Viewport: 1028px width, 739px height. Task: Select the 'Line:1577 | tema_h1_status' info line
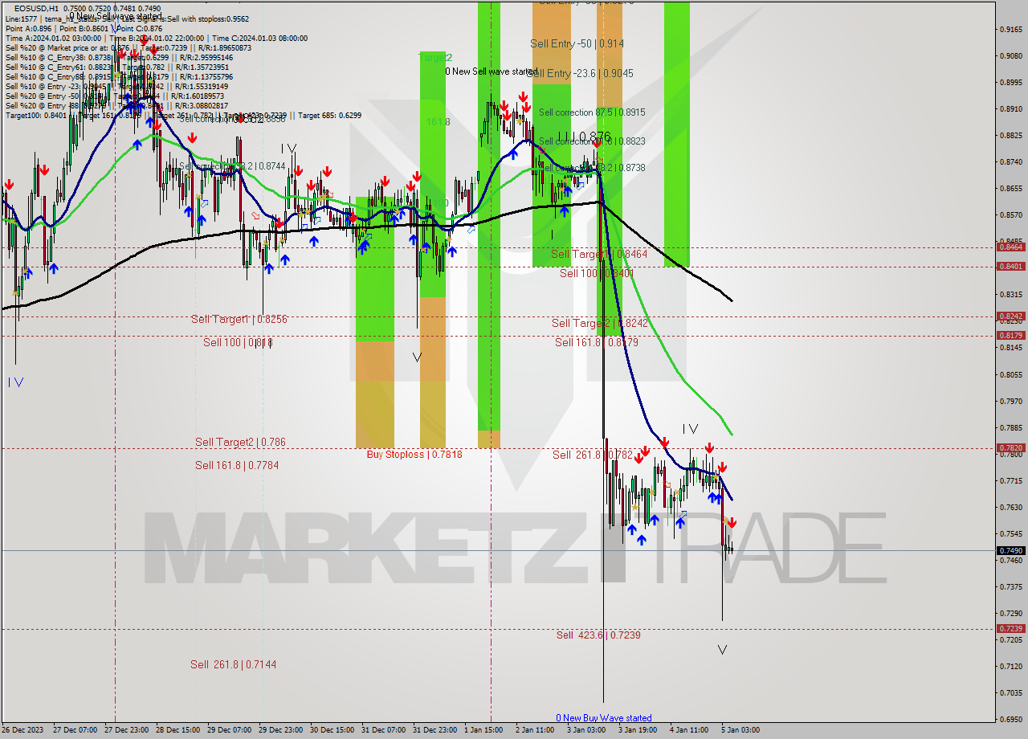coord(127,18)
